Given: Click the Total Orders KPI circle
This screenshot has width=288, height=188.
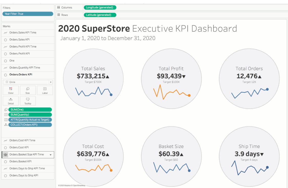Looking at the screenshot, I should point(249,79).
